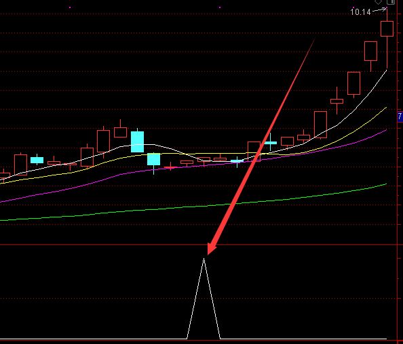Click the red divider between chart and indicator panes
Image resolution: width=403 pixels, height=344 pixels.
coord(201,244)
